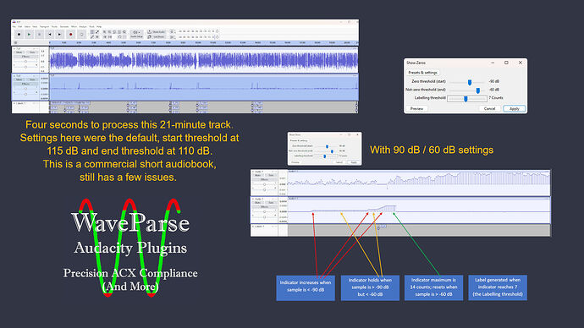Click the Zoom Toggle icon
Image resolution: width=584 pixels, height=328 pixels.
tap(124, 32)
